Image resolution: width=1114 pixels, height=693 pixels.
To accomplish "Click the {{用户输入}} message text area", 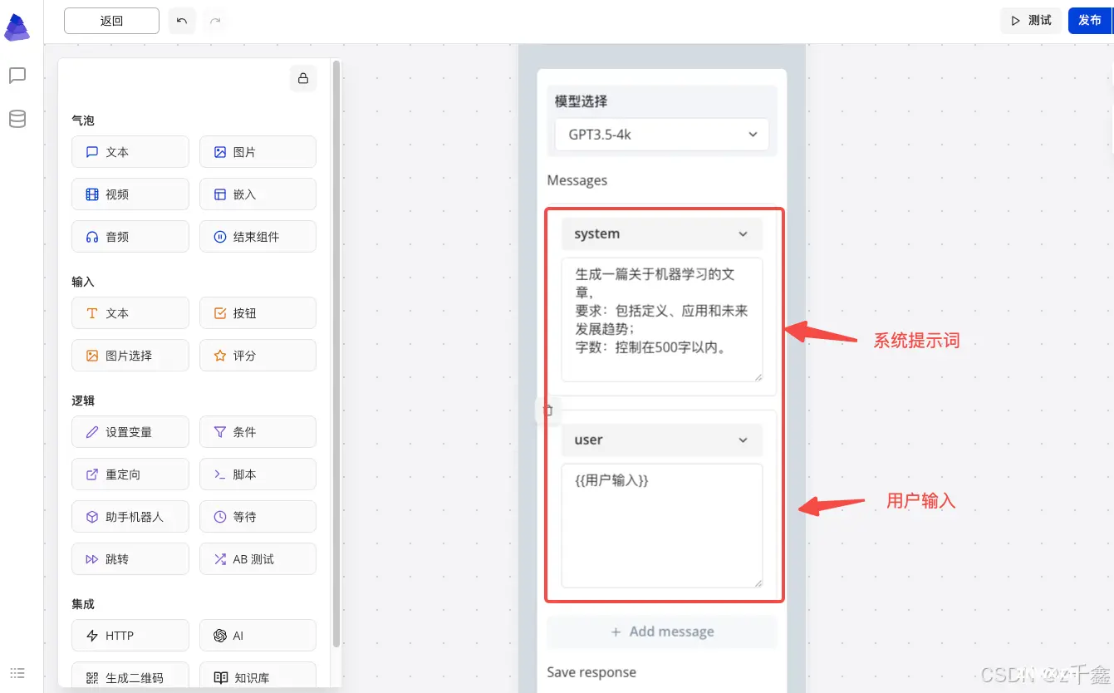I will pyautogui.click(x=662, y=526).
